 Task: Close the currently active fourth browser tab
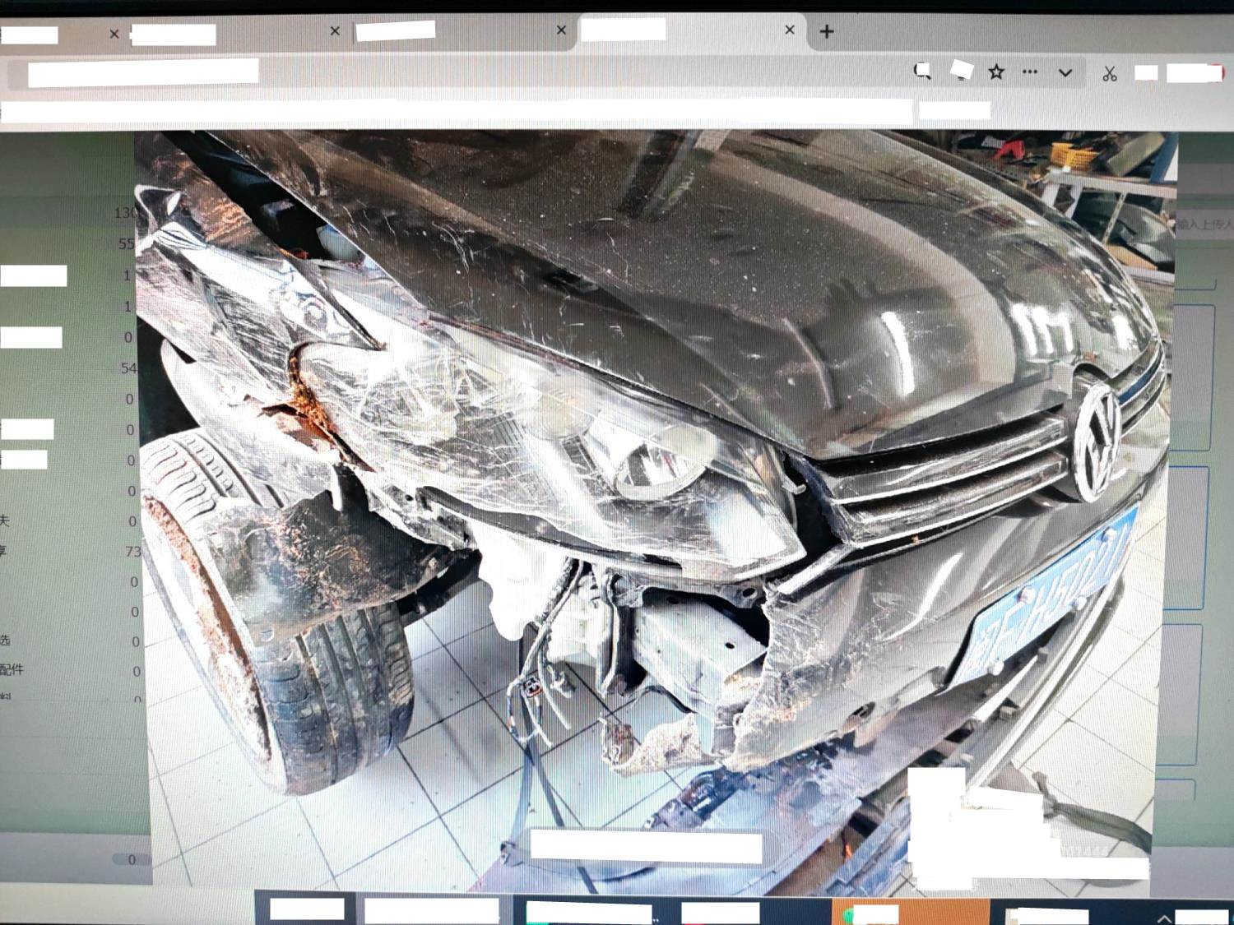(790, 30)
